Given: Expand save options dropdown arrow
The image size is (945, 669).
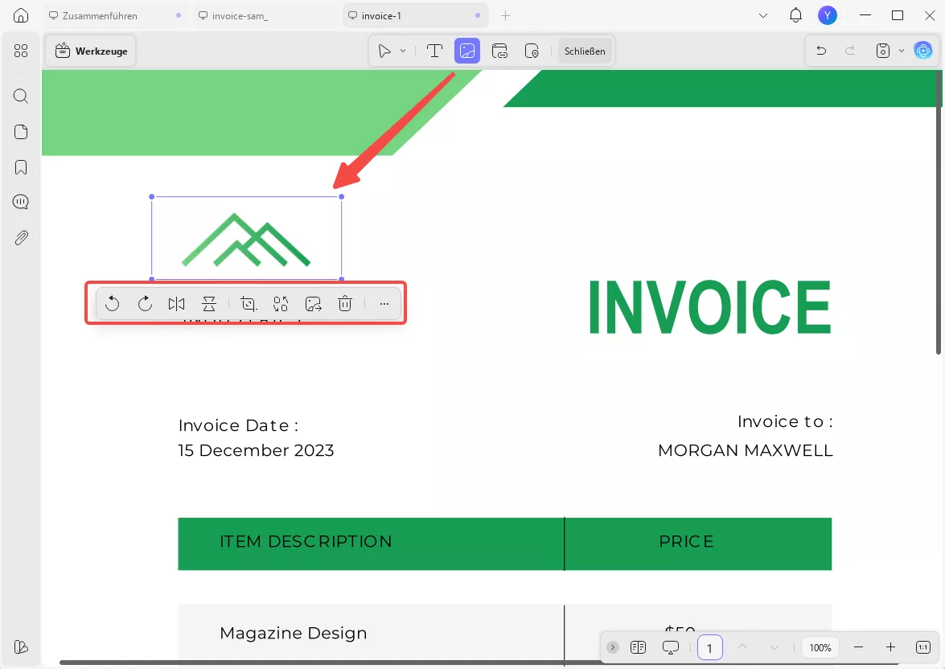Looking at the screenshot, I should (902, 51).
